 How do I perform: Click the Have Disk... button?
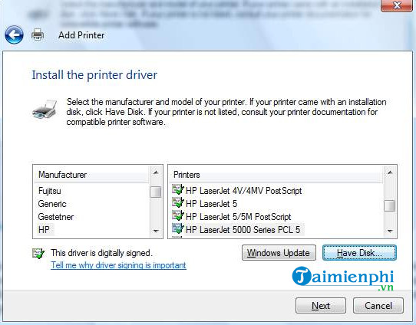point(359,253)
